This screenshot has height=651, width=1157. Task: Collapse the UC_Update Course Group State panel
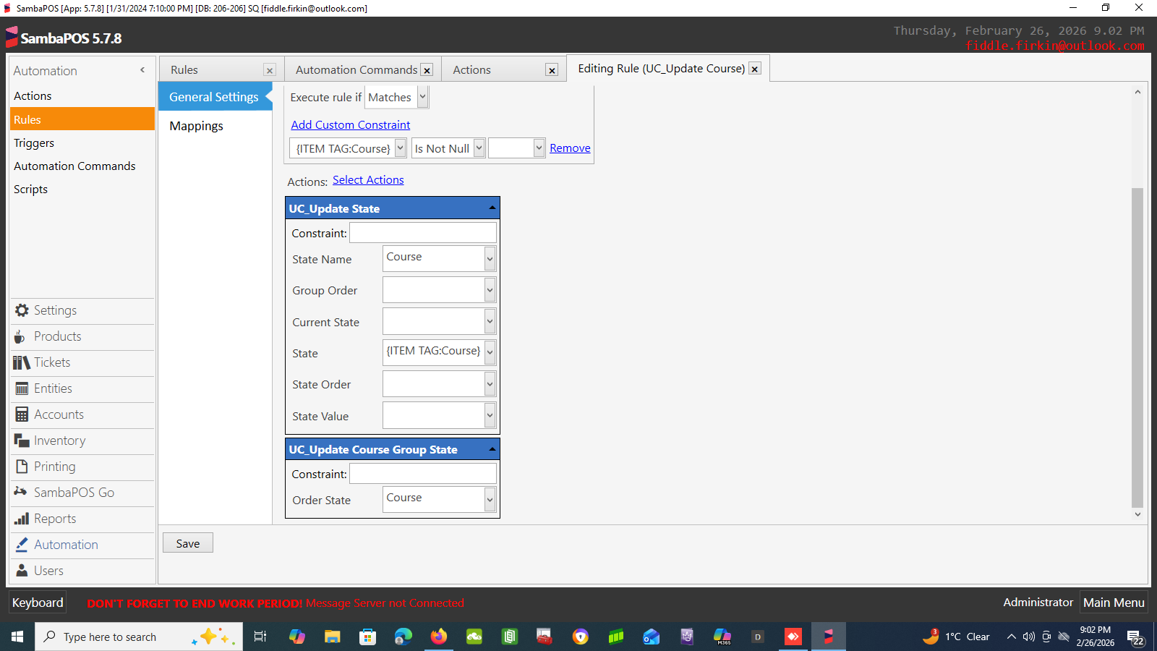click(x=492, y=449)
